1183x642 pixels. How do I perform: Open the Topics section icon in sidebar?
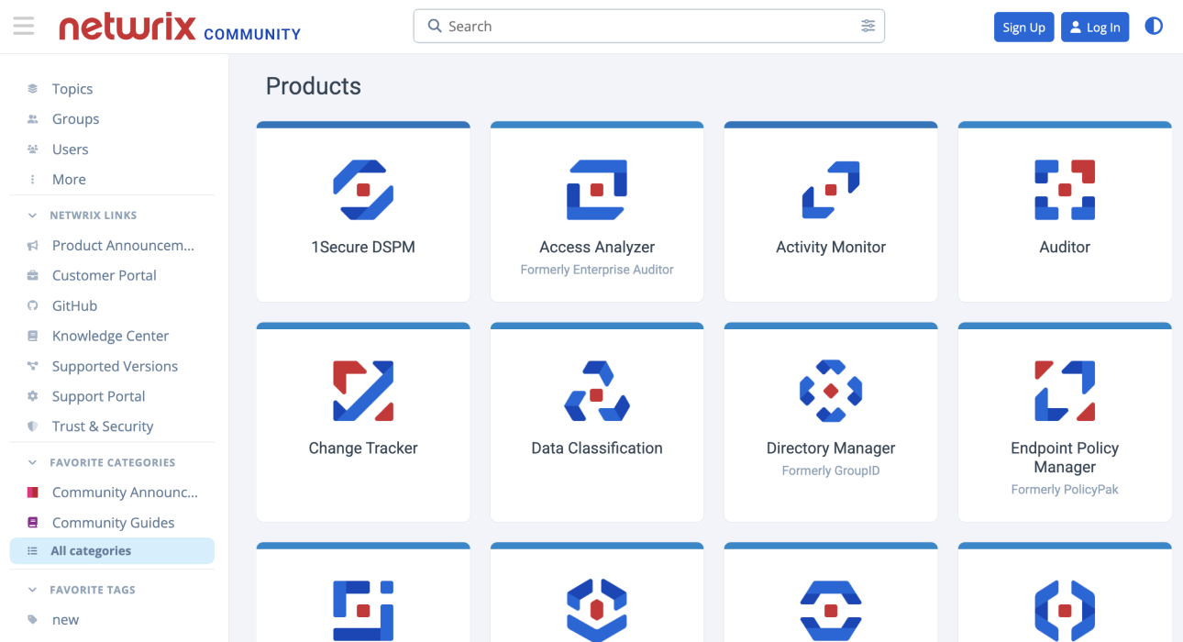(x=32, y=88)
